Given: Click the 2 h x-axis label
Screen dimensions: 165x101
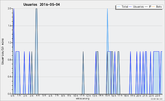Looking at the screenshot, I should (25, 96).
